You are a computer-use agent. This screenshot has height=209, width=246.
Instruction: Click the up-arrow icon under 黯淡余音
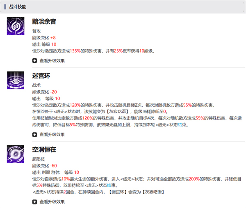click(x=34, y=60)
